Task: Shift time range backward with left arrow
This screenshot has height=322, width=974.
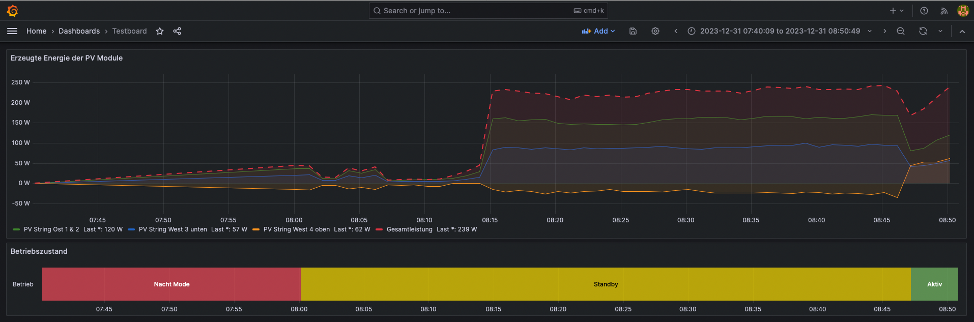Action: tap(676, 31)
